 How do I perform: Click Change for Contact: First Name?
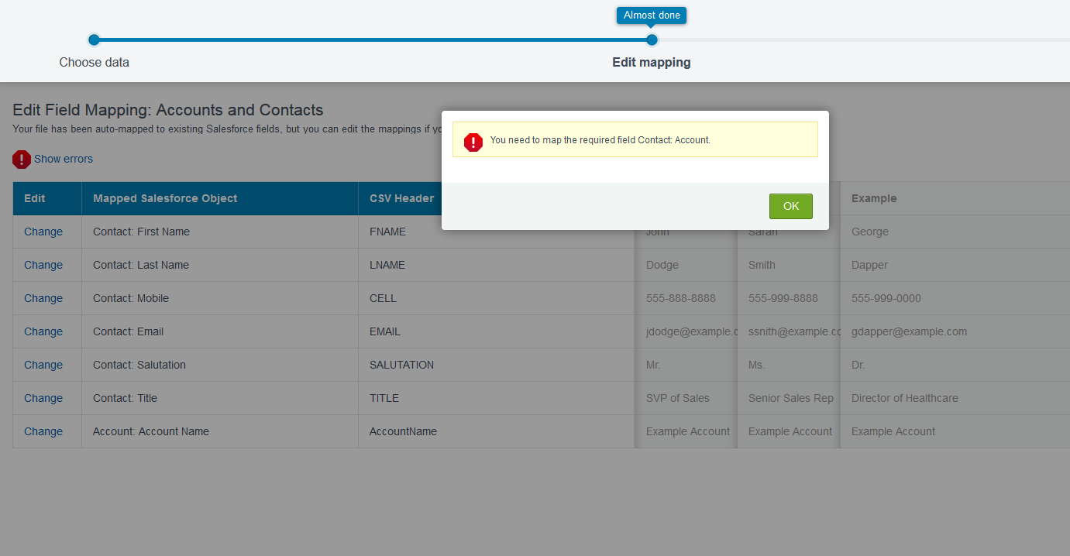pyautogui.click(x=43, y=232)
